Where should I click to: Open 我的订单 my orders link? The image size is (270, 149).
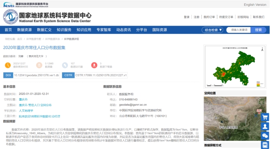coord(209,17)
